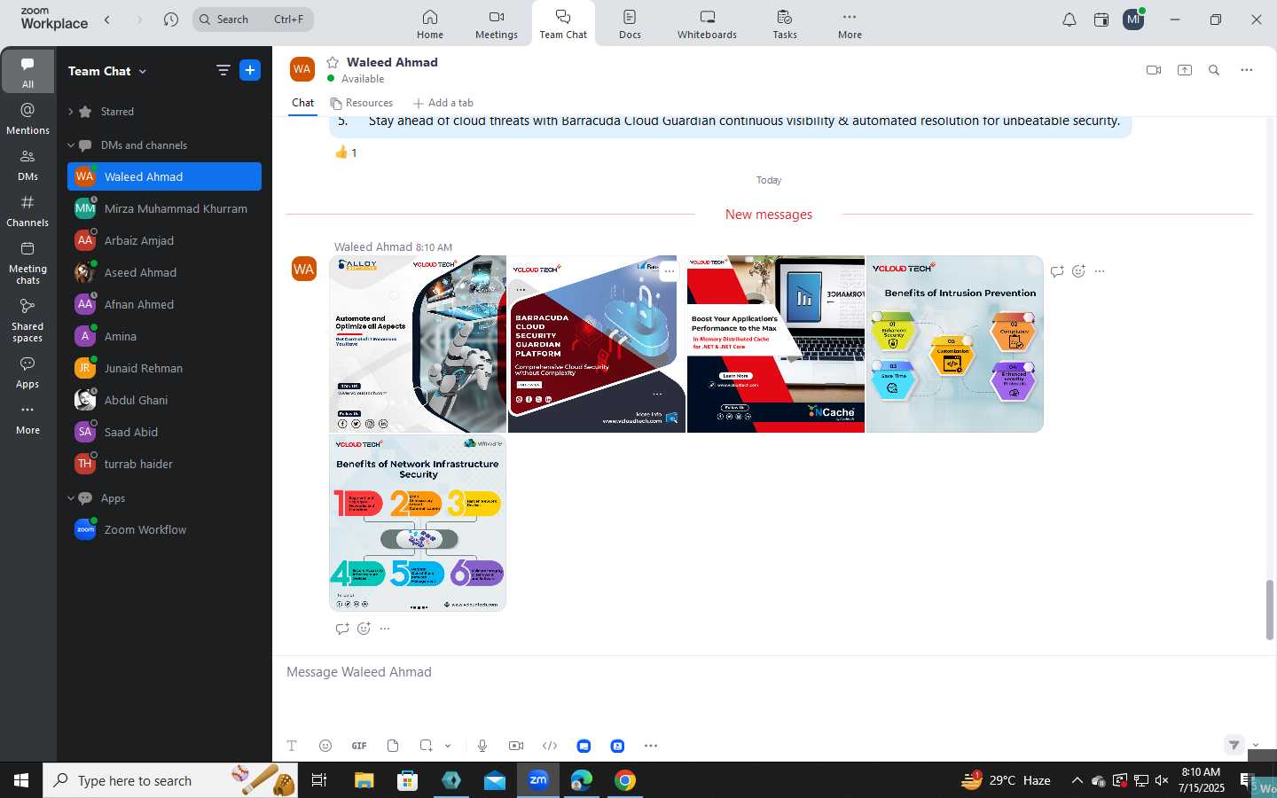1277x798 pixels.
Task: Open chat with Mirza Muhammad Khurram
Action: click(x=164, y=208)
